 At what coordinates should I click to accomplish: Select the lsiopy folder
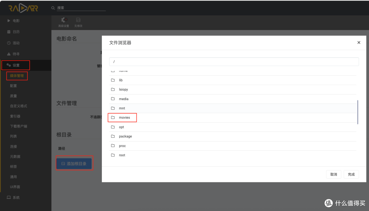233,90
